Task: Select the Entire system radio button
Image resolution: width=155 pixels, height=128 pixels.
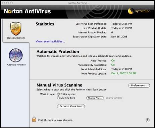Action: 58,94
